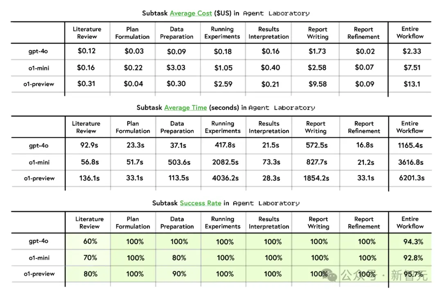The height and width of the screenshot is (293, 442).
Task: Click Literature Review header in cost table
Action: 87,33
